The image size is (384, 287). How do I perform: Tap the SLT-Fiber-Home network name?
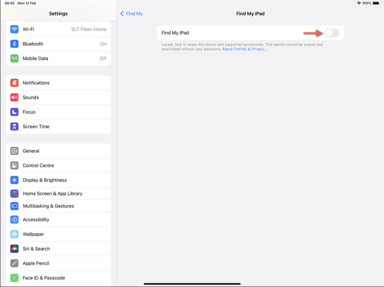tap(89, 29)
